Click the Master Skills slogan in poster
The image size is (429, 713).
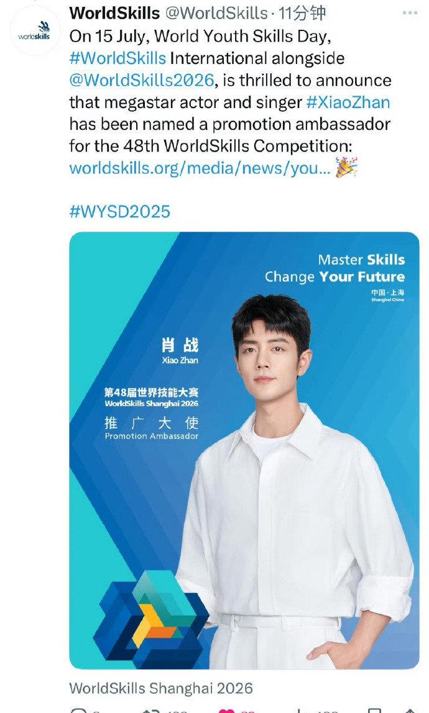click(334, 268)
